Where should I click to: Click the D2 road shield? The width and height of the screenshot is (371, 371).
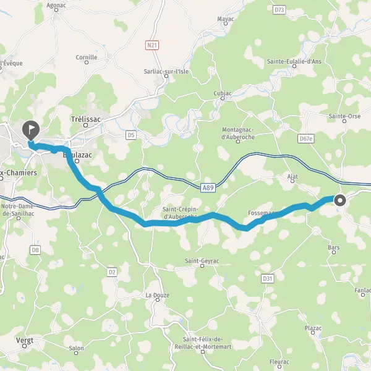point(112,272)
